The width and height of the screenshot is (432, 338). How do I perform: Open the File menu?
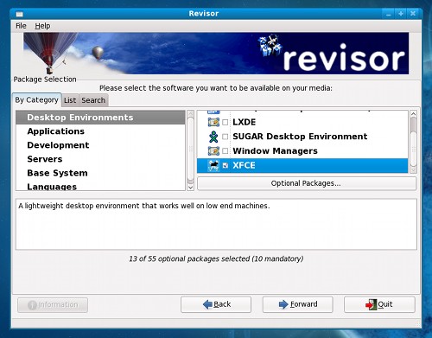[21, 26]
